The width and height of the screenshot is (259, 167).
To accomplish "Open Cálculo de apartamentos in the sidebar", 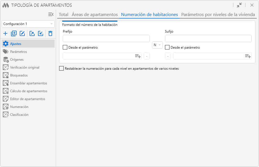I will [x=28, y=91].
